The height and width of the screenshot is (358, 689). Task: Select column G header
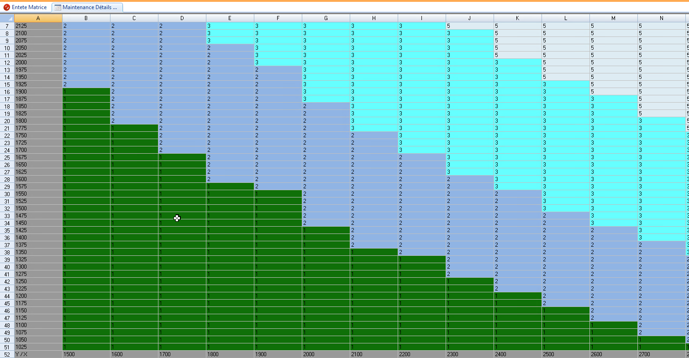pyautogui.click(x=326, y=18)
